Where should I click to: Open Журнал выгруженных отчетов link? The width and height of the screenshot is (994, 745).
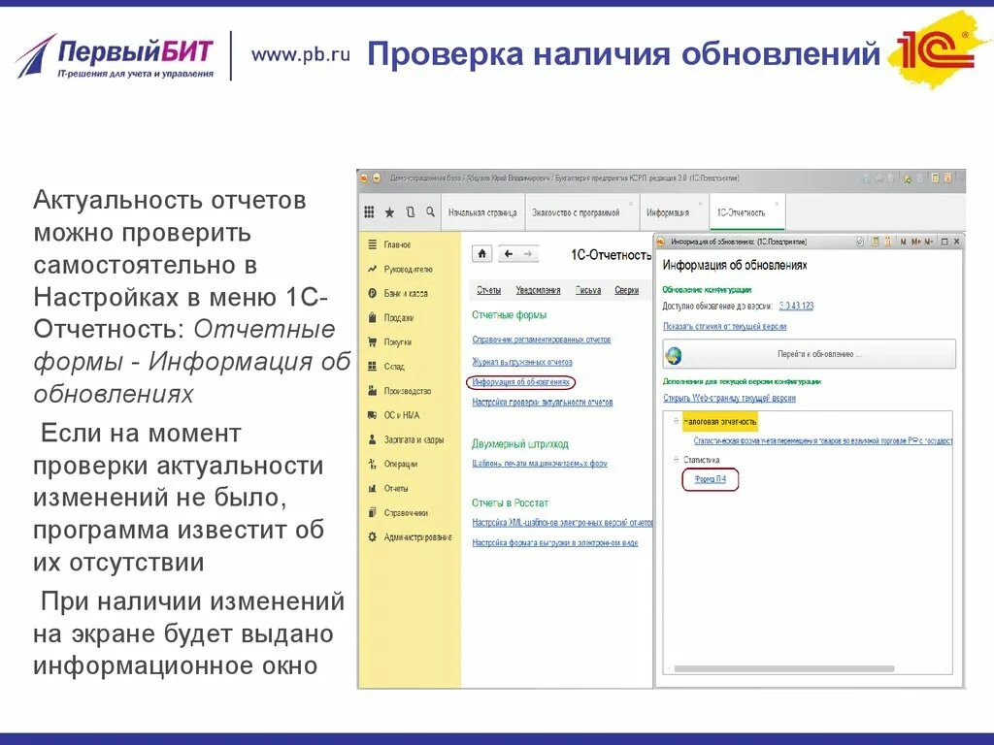pos(522,363)
